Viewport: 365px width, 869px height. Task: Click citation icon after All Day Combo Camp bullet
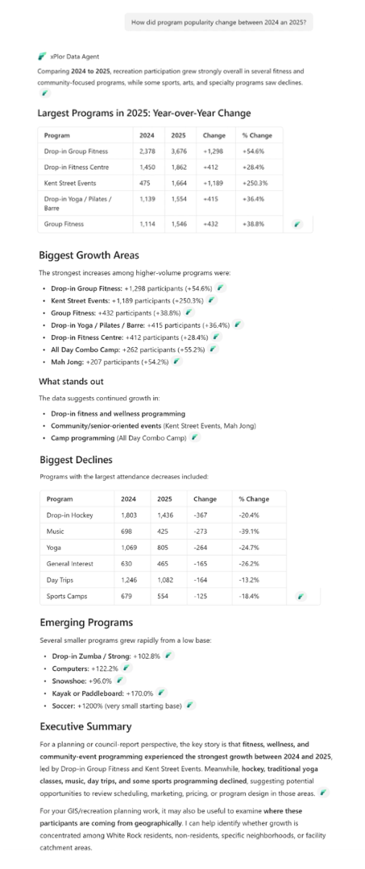[213, 350]
